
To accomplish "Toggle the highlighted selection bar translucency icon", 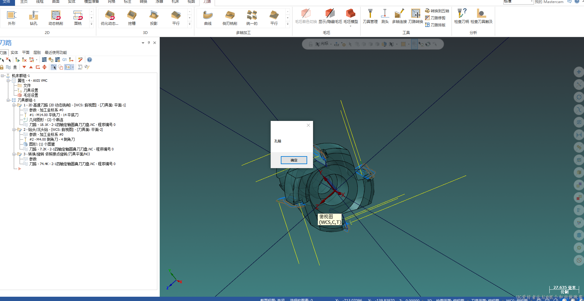I will pyautogui.click(x=414, y=44).
